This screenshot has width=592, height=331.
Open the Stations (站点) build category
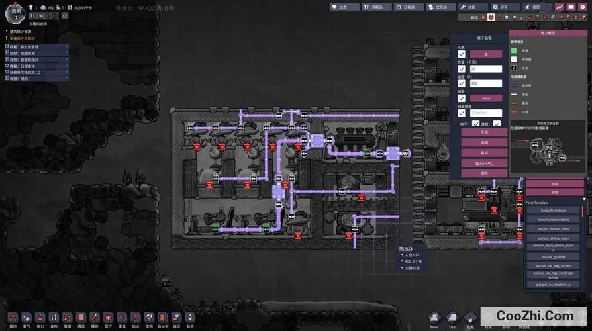136,318
